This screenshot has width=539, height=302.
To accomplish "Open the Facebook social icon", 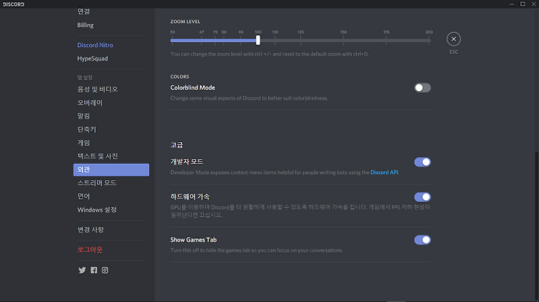I will [x=94, y=270].
